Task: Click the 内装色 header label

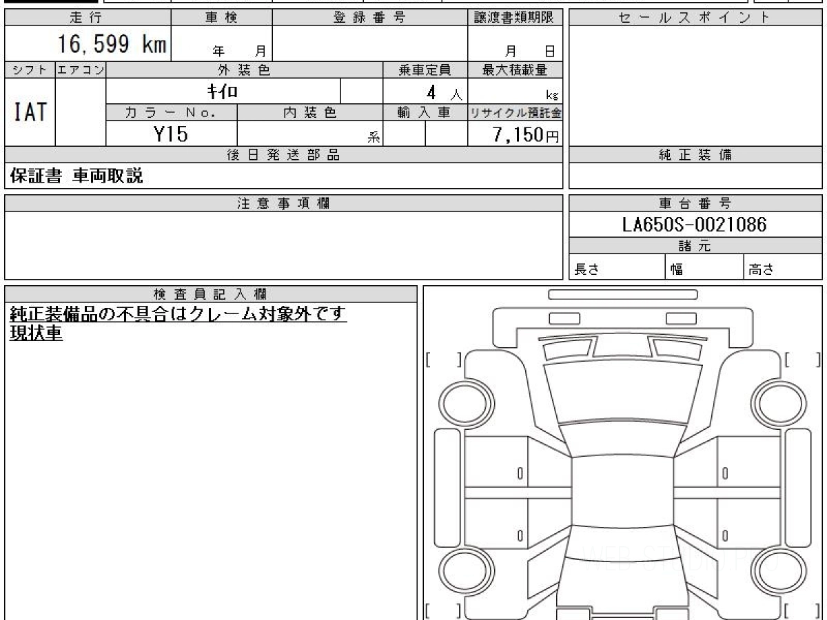Action: pyautogui.click(x=309, y=113)
